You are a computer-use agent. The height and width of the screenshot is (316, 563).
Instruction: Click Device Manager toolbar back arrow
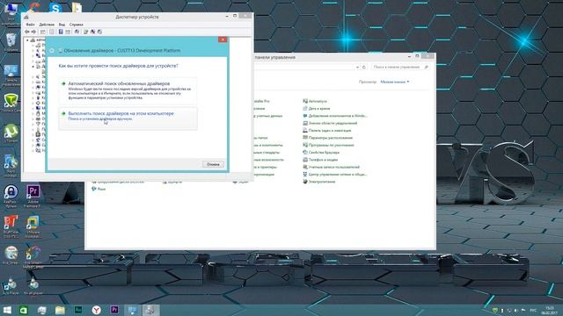[x=27, y=32]
